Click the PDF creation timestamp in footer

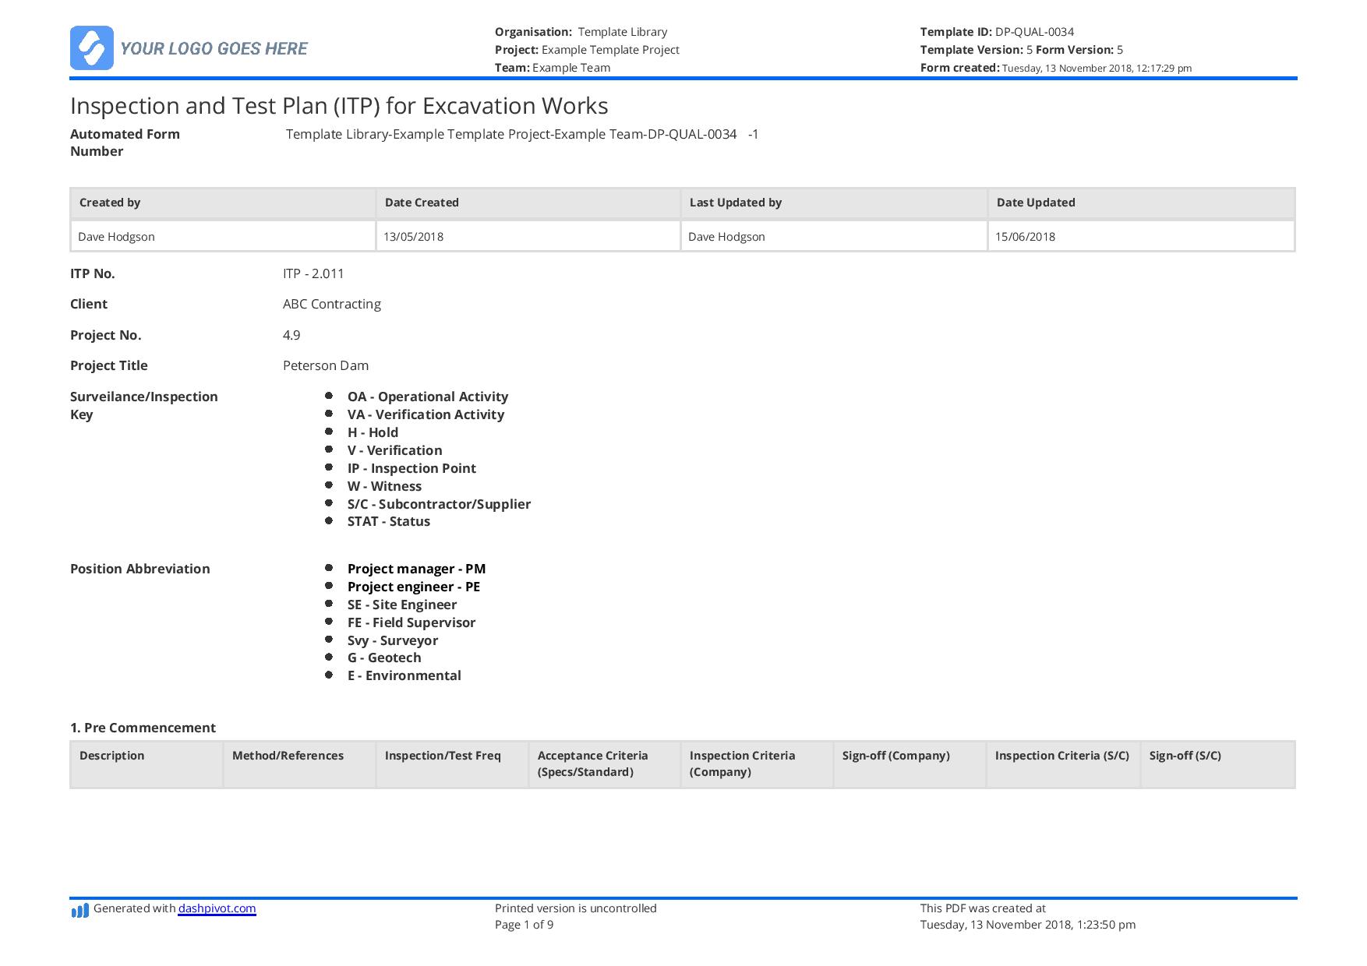point(1027,925)
